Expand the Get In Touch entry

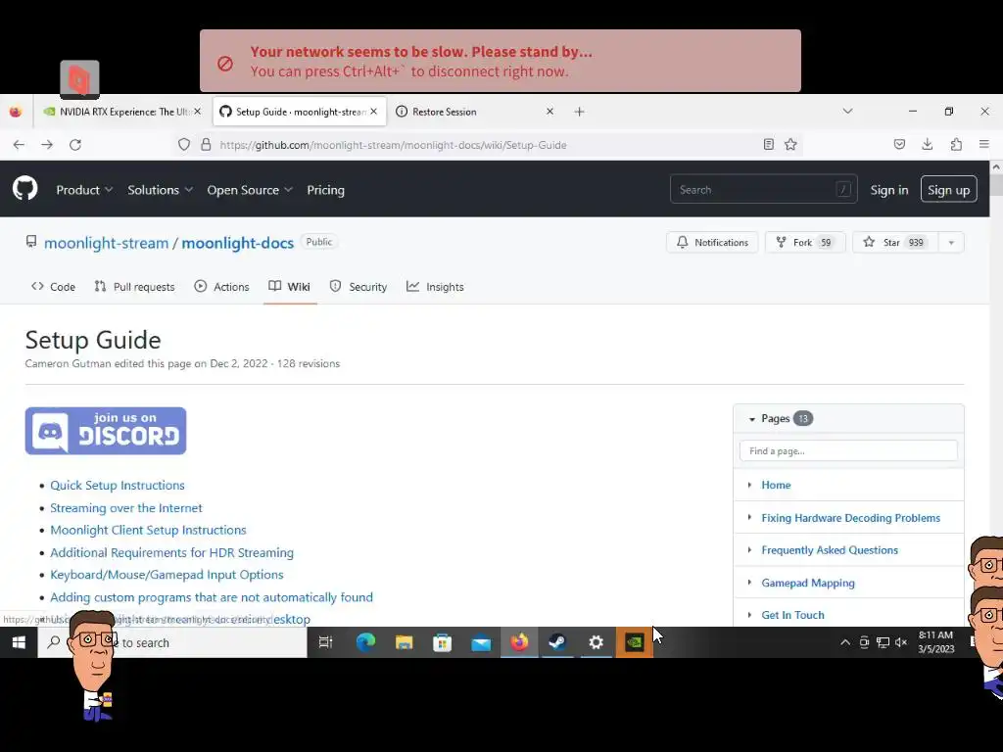(749, 615)
